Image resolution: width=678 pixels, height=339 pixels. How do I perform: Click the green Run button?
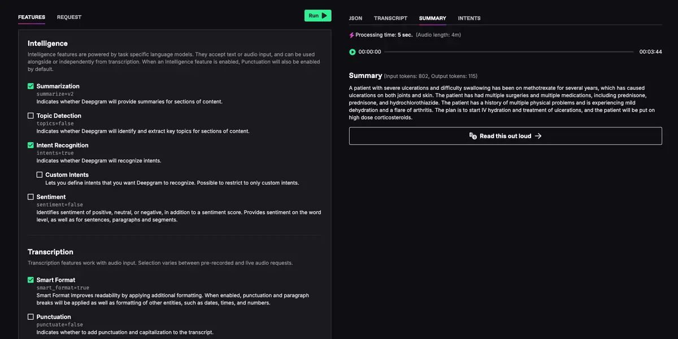[318, 16]
